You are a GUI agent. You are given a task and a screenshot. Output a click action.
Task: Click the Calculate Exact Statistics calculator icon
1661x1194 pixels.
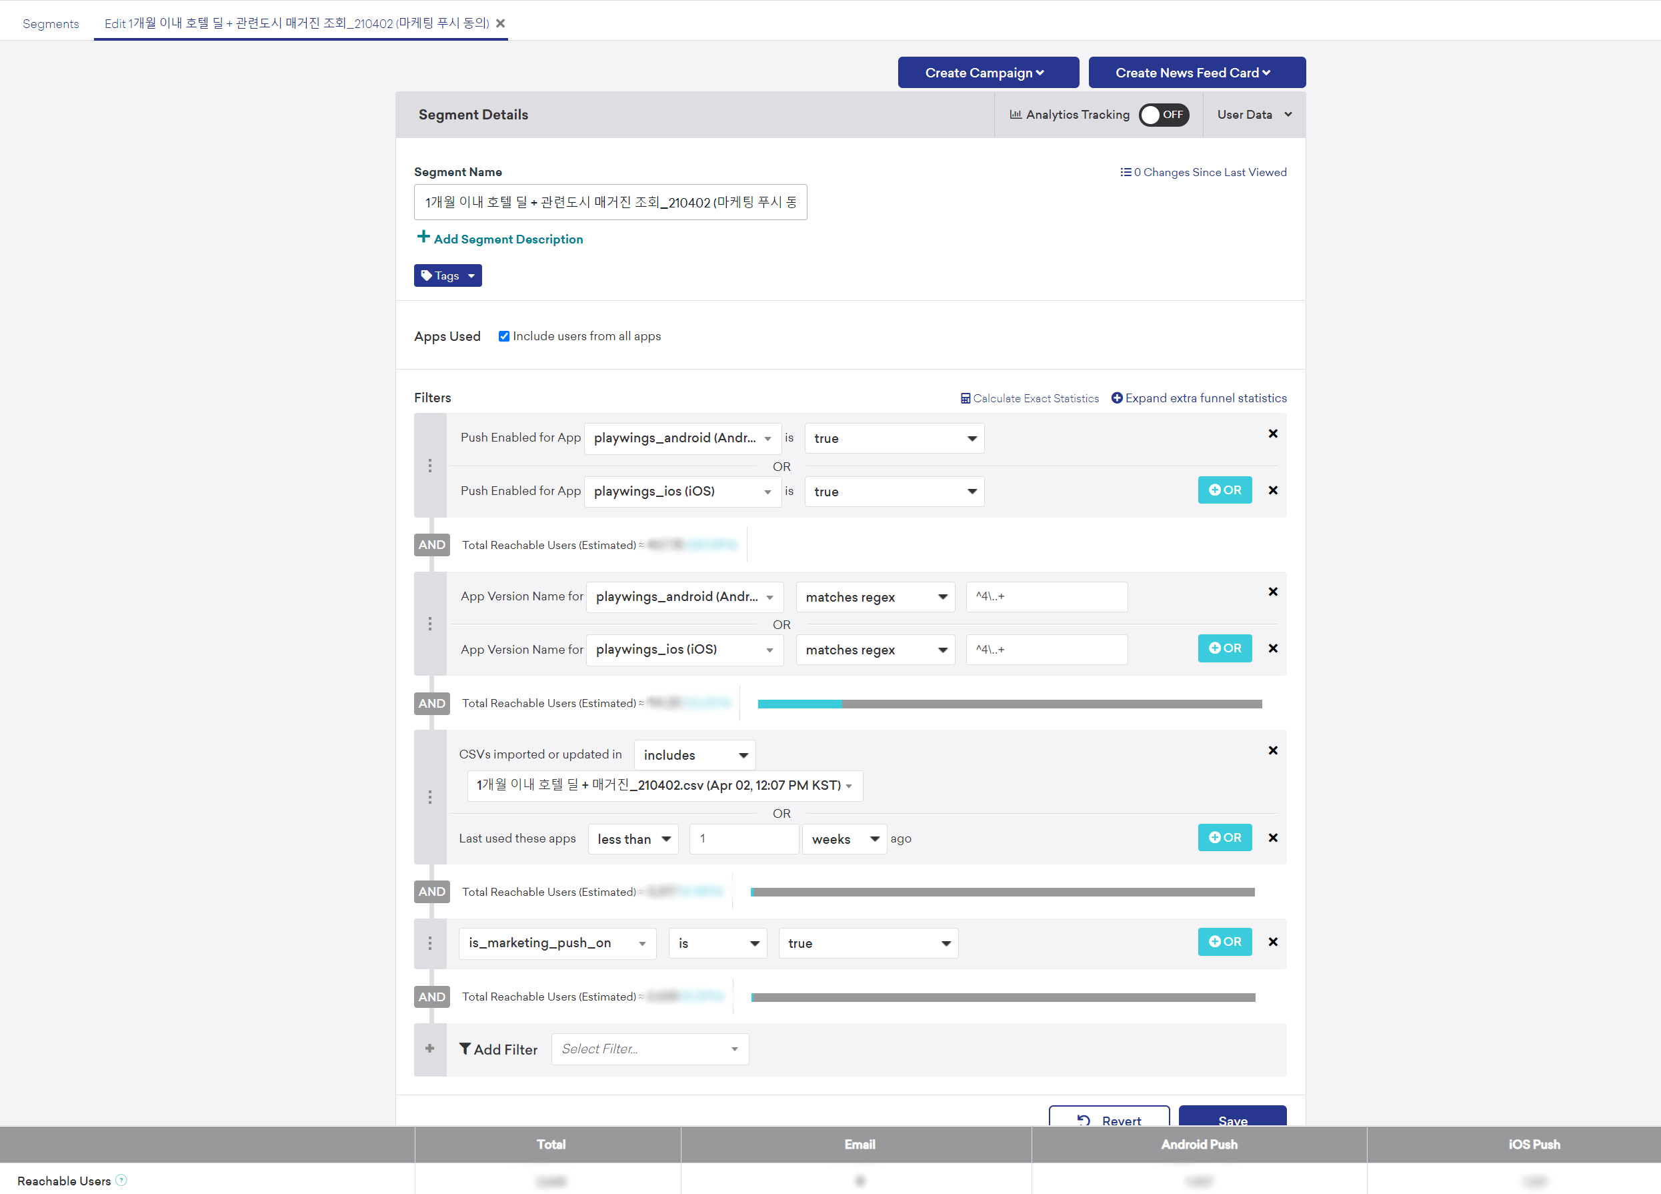(x=966, y=398)
